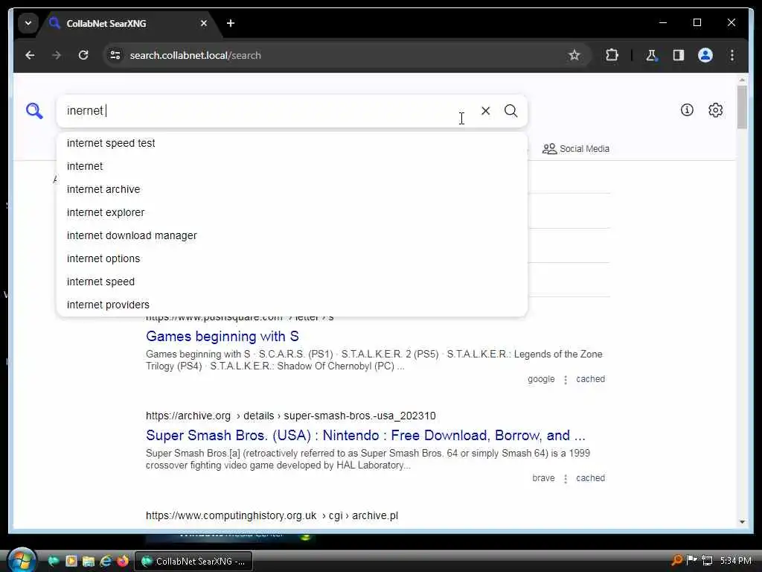Click the taskbar clock 5:34 PM
Screen dimensions: 762x572
coord(736,561)
